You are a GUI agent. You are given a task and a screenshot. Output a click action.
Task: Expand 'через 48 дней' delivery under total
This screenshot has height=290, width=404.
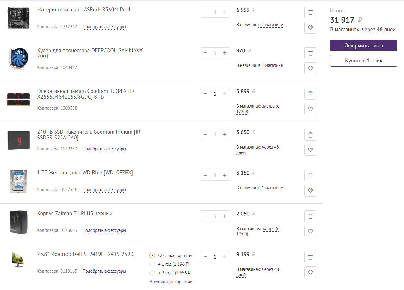(x=378, y=29)
